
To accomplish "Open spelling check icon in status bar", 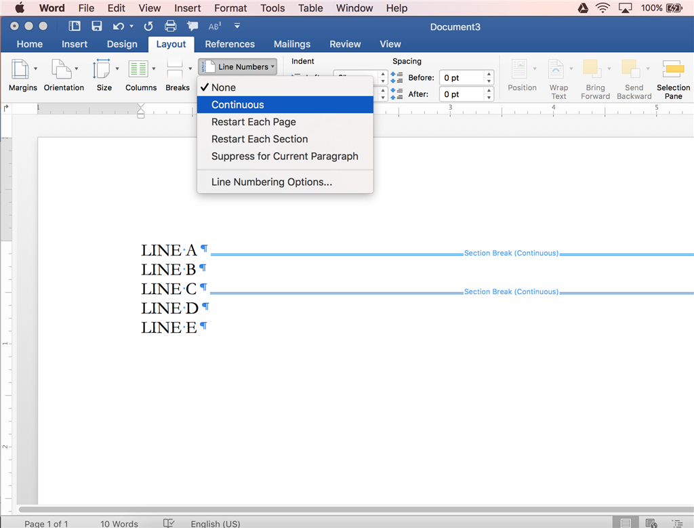I will click(x=169, y=523).
